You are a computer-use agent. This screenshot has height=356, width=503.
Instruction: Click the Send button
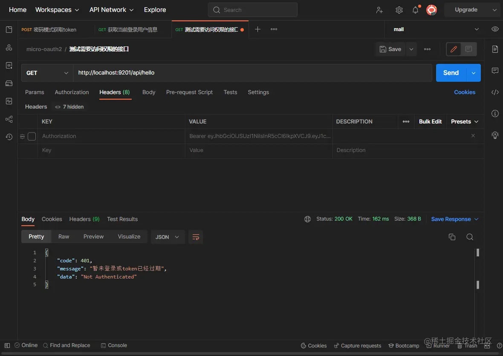tap(451, 73)
